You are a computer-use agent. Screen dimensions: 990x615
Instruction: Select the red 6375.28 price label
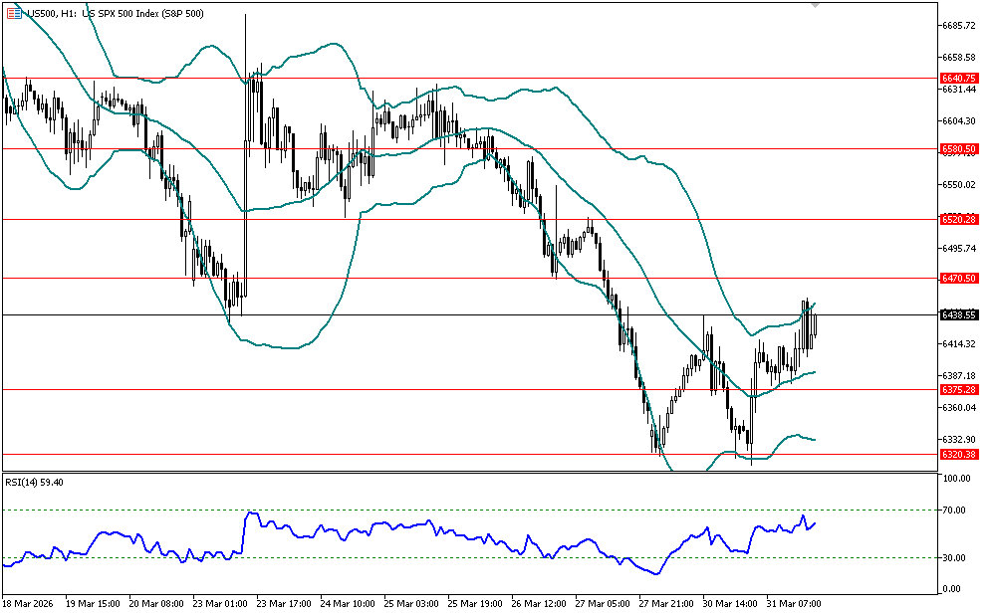coord(958,390)
